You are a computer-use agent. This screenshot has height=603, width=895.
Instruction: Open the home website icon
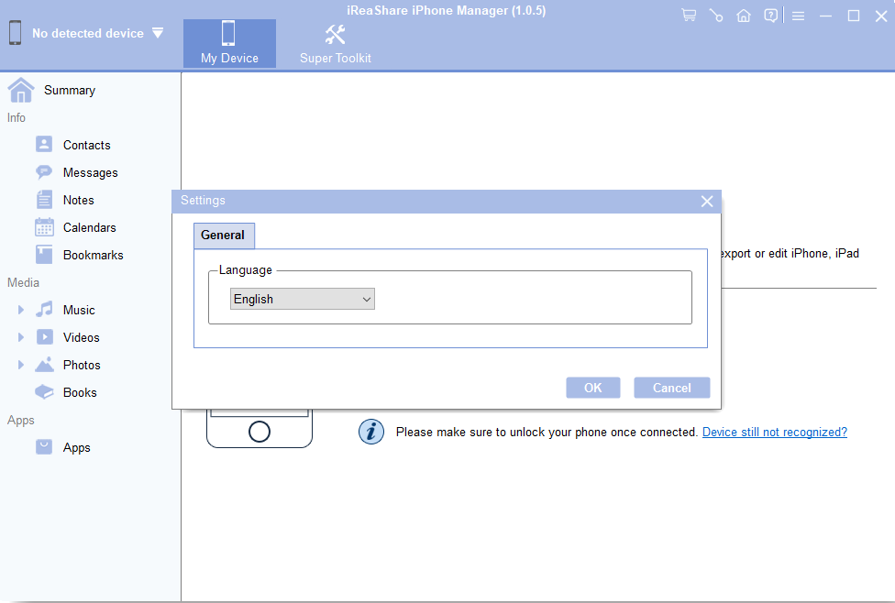tap(743, 16)
